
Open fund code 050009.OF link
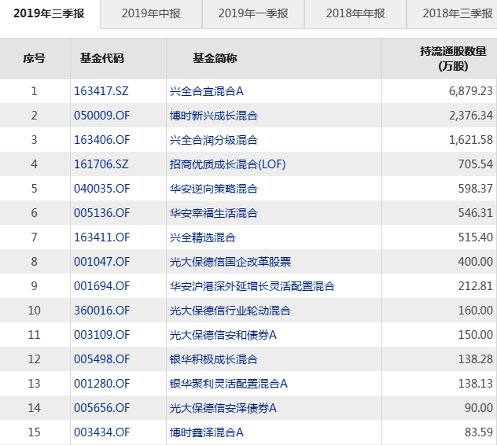pos(101,116)
